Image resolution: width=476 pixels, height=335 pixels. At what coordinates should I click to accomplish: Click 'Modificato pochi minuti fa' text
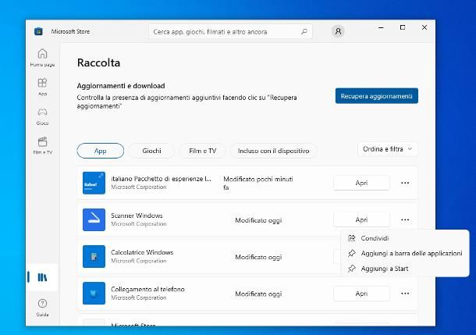tap(258, 184)
